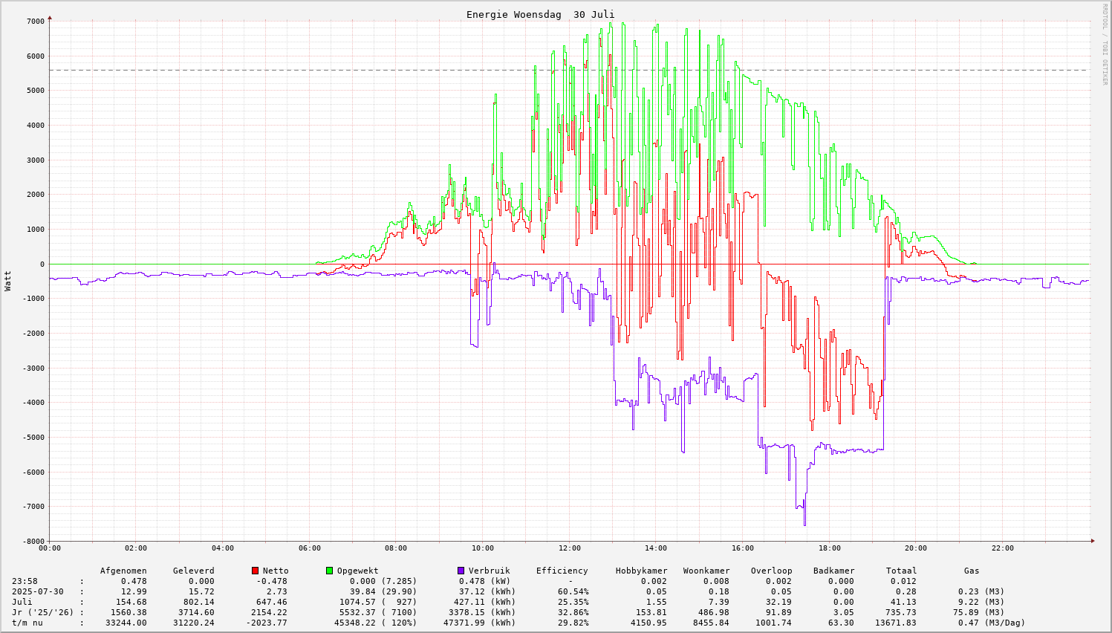The width and height of the screenshot is (1112, 633).
Task: Click the RRDTOOL / TOBI OETIKER watermark
Action: click(x=1105, y=44)
